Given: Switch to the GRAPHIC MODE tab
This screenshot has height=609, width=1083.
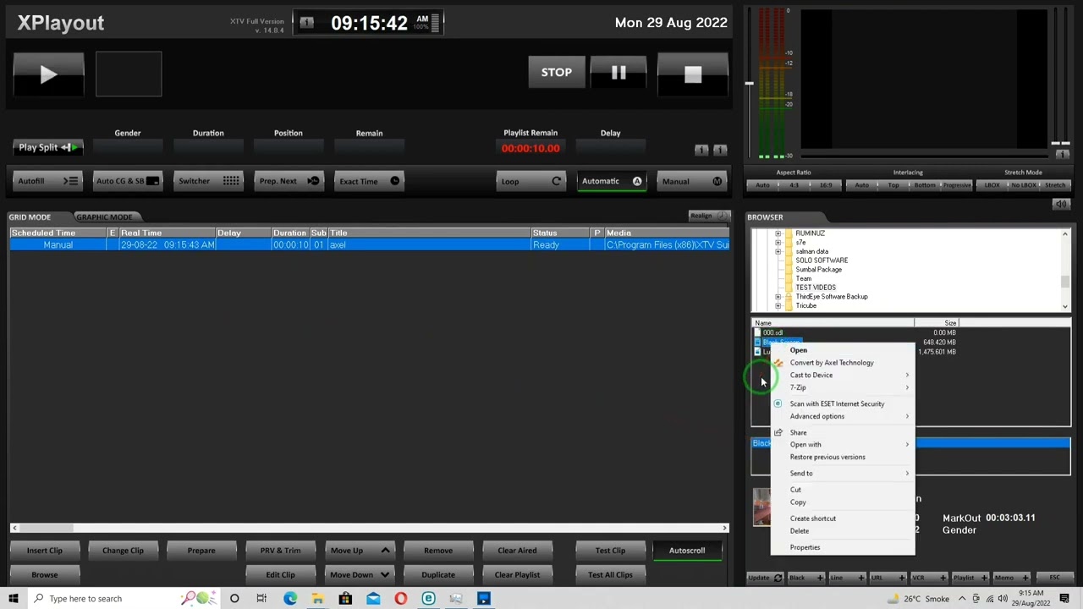Looking at the screenshot, I should coord(104,217).
